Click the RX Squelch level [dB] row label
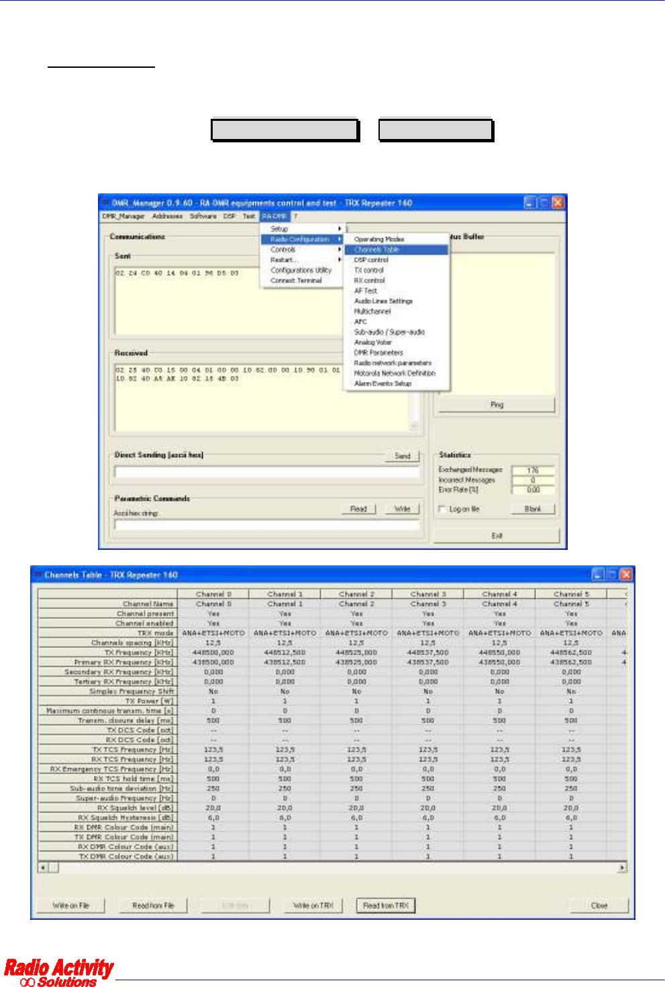The height and width of the screenshot is (987, 665). click(x=108, y=808)
